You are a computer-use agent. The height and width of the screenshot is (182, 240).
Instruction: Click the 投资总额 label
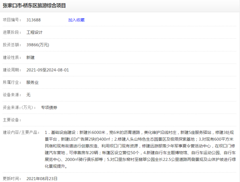12,45
